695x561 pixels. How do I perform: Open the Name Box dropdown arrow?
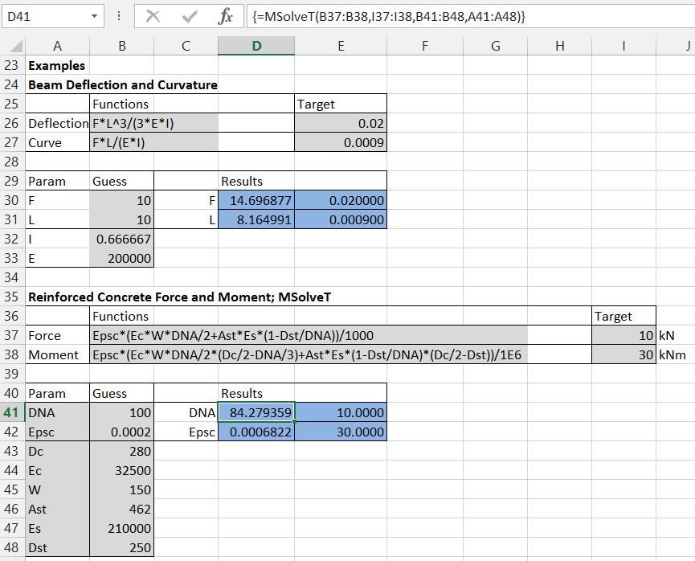pyautogui.click(x=95, y=17)
